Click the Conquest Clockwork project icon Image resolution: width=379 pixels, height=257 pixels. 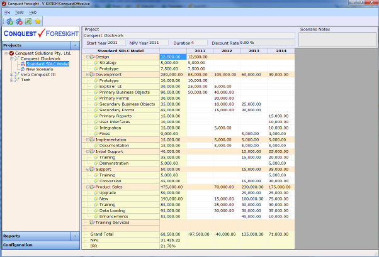click(16, 58)
